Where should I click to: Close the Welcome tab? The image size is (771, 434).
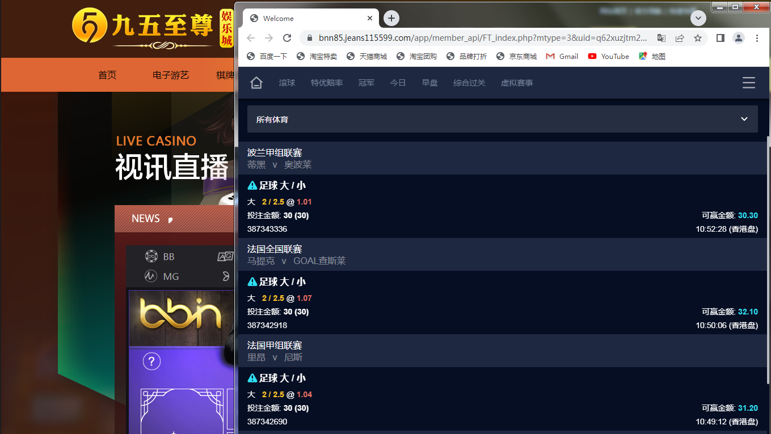370,18
